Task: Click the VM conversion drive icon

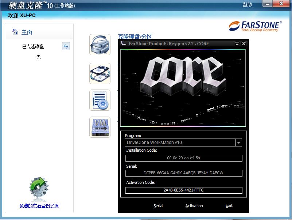Action: [x=100, y=127]
